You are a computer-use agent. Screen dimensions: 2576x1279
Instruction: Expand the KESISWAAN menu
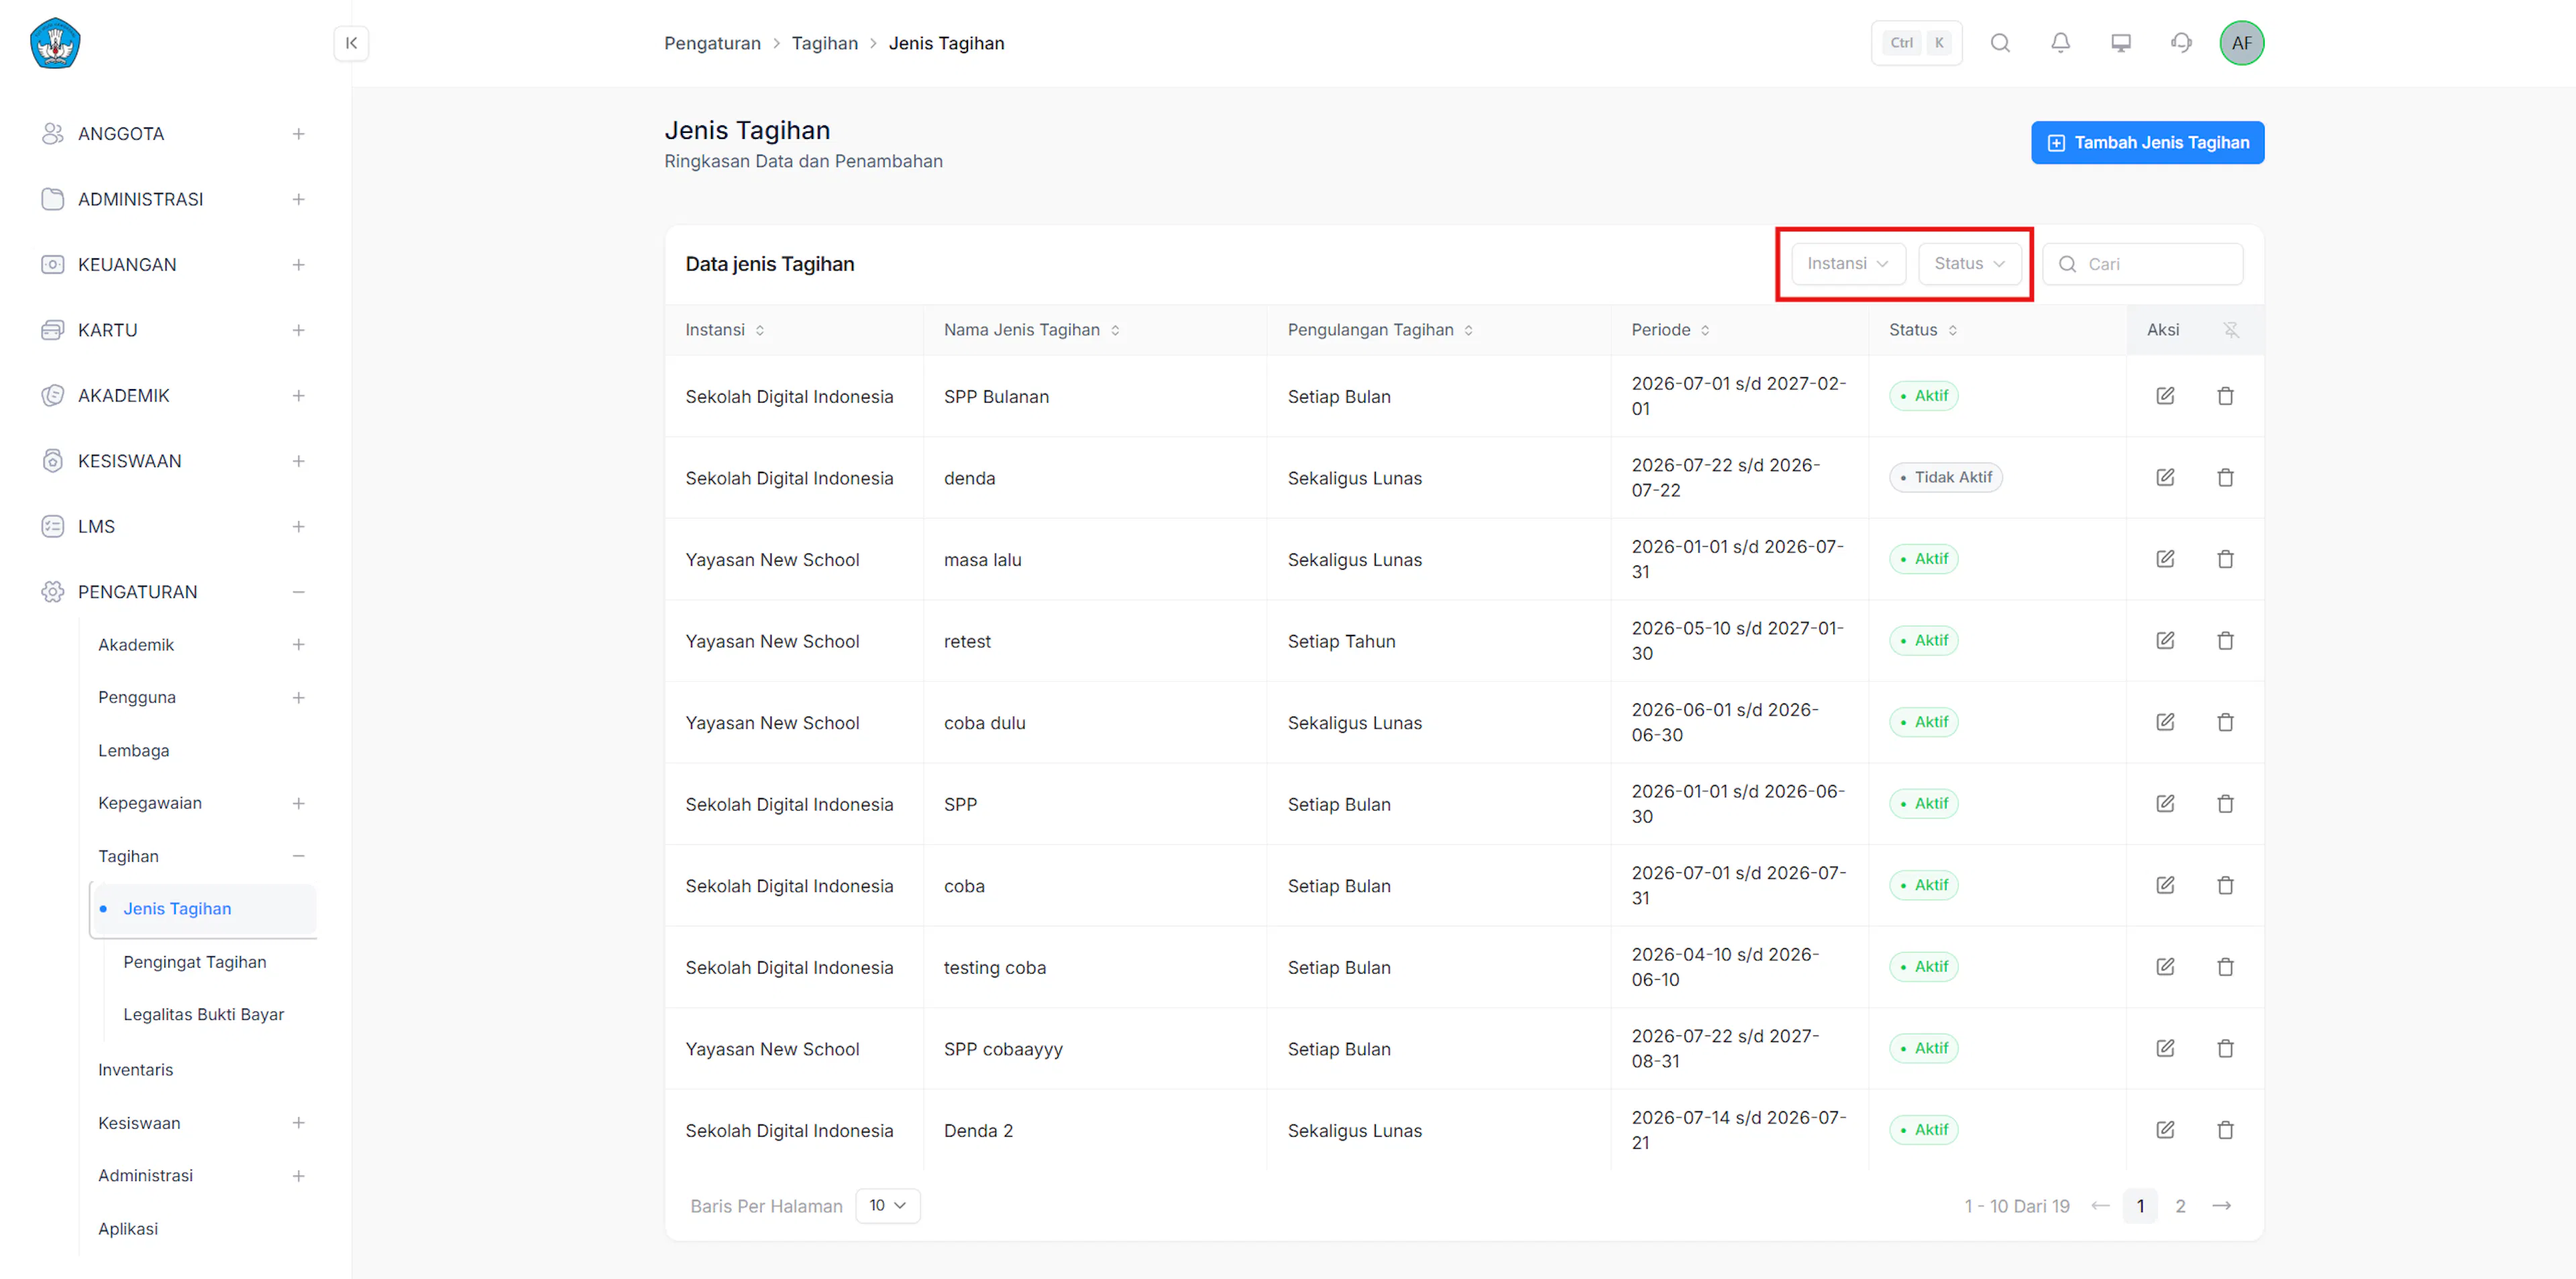point(298,461)
